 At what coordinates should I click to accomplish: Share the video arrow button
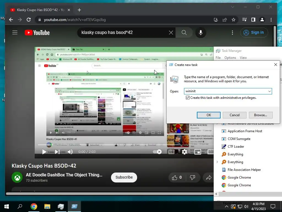pyautogui.click(x=209, y=178)
